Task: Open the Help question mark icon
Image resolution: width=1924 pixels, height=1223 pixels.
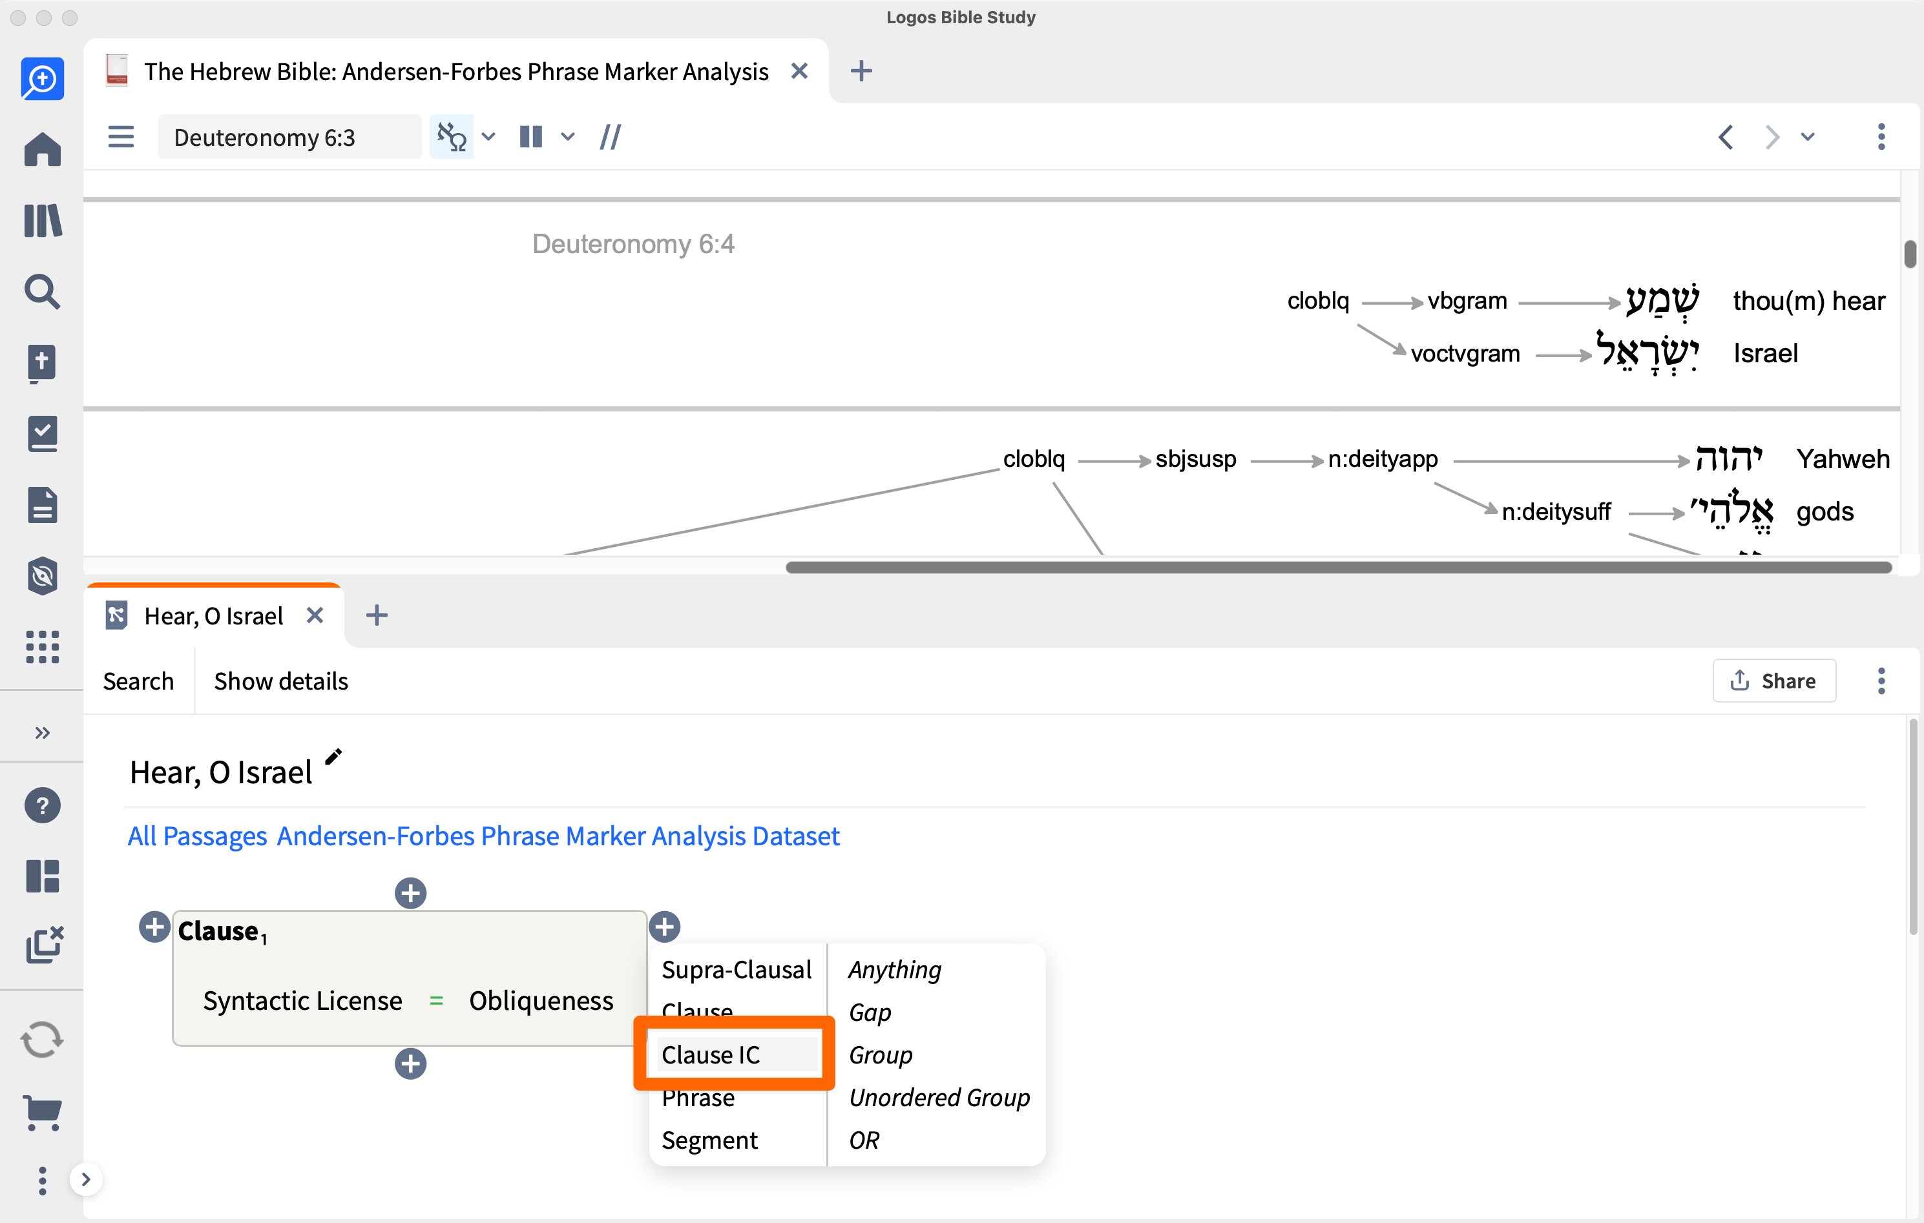Action: pyautogui.click(x=43, y=805)
